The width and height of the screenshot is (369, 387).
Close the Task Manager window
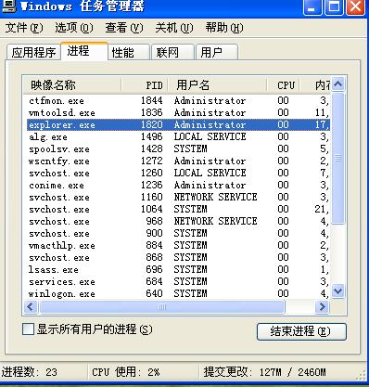(x=355, y=6)
